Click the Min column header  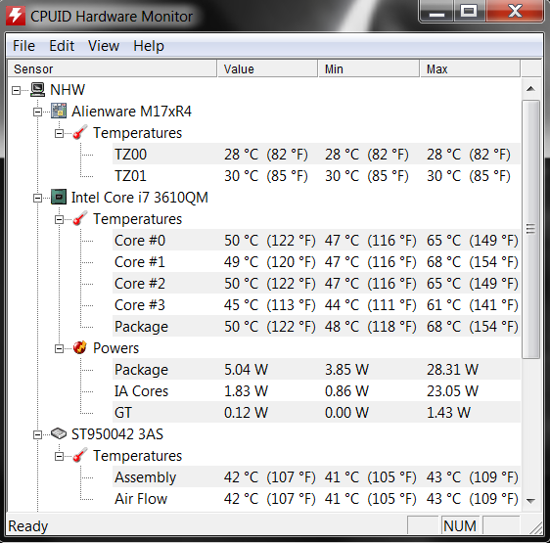pyautogui.click(x=369, y=68)
